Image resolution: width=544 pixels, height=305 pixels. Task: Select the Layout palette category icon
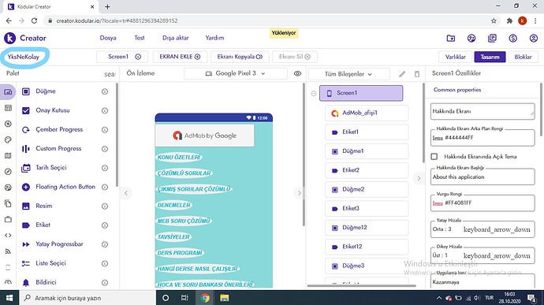(8, 108)
